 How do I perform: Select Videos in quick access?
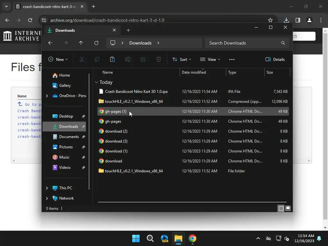click(65, 168)
